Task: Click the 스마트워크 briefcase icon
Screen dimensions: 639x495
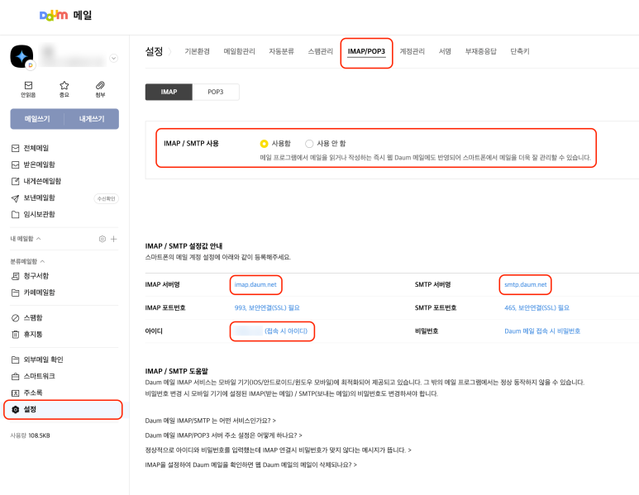Action: click(15, 377)
